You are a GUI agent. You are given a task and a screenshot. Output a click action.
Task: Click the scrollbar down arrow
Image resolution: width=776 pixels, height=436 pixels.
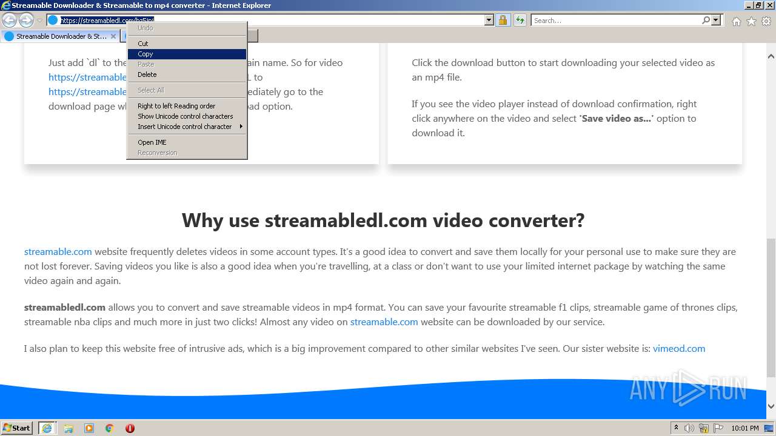tap(771, 406)
